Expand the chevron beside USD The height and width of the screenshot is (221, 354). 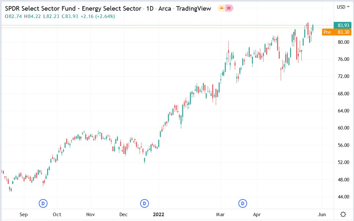coord(348,7)
